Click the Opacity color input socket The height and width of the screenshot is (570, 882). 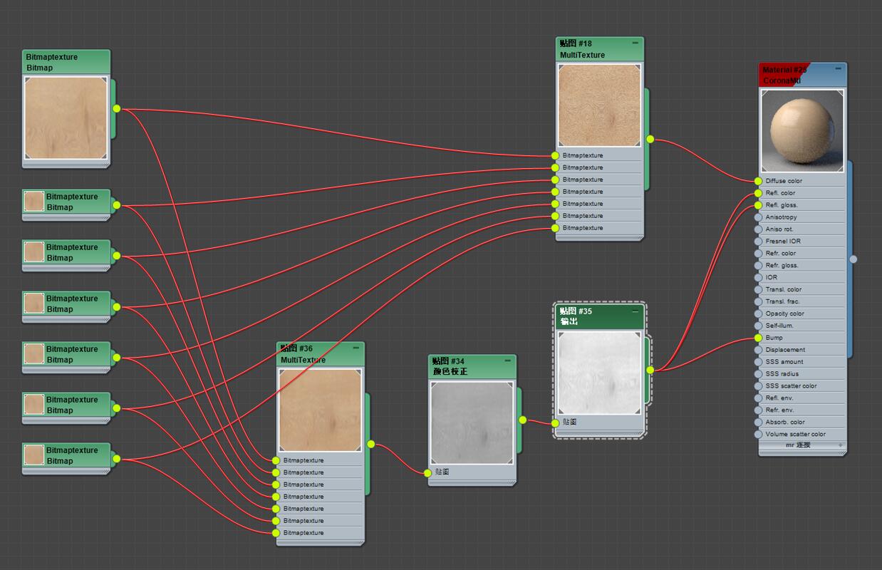[x=759, y=313]
